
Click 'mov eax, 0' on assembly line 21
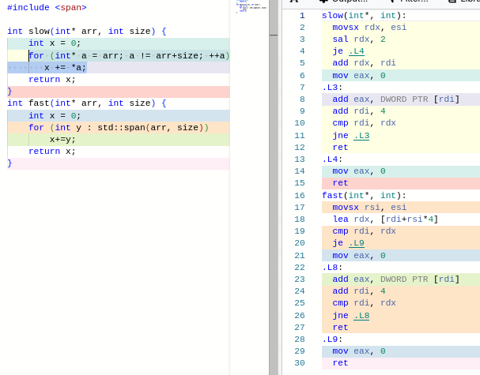(359, 255)
